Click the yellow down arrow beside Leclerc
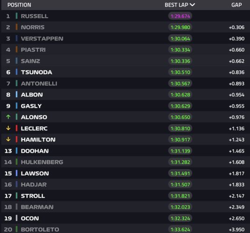Screen dimensions: 250x233 point(8,128)
